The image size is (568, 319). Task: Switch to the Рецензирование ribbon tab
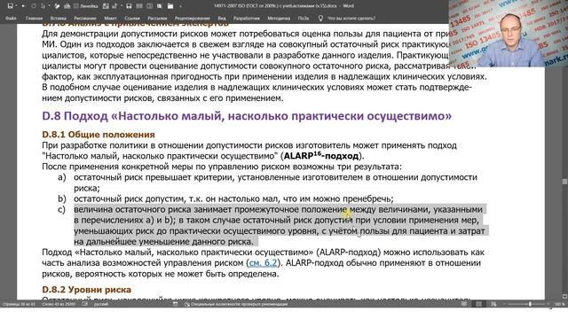tap(192, 18)
